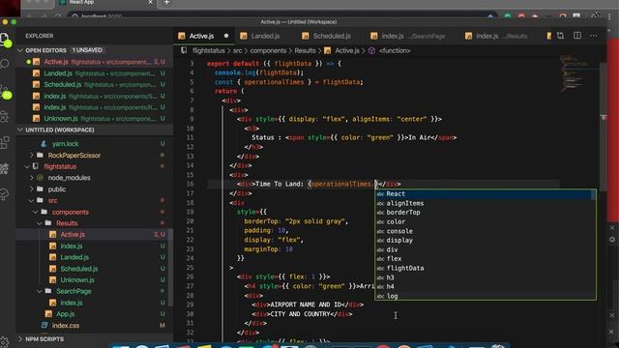Viewport: 619px width, 348px height.
Task: Select Landed.js in Open Editors list
Action: (x=95, y=73)
